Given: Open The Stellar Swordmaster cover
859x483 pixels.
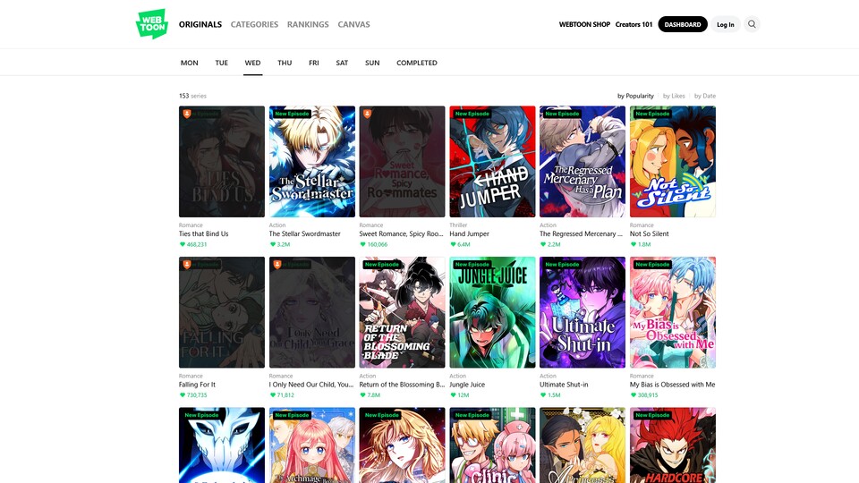Looking at the screenshot, I should (x=311, y=162).
